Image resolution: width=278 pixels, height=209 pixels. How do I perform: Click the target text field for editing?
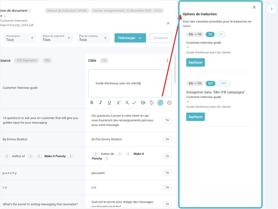pyautogui.click(x=130, y=83)
